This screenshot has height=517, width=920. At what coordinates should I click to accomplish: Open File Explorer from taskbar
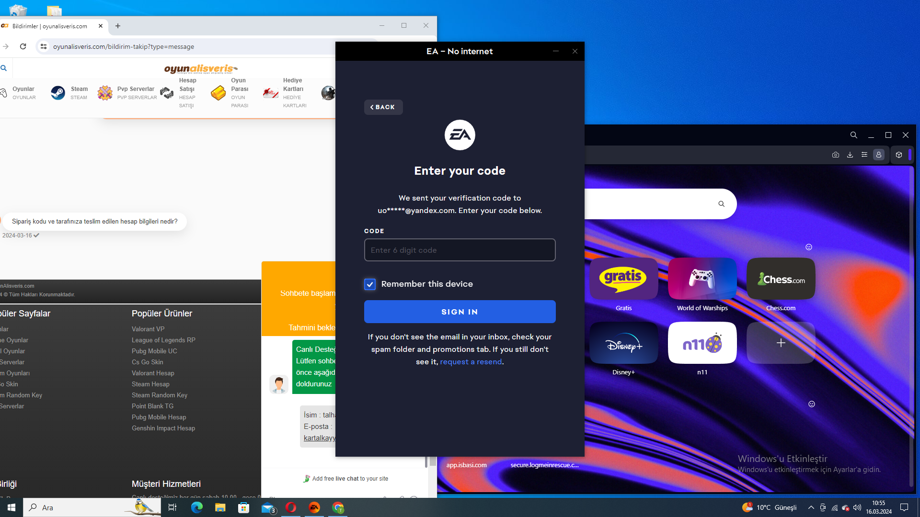[x=220, y=507]
